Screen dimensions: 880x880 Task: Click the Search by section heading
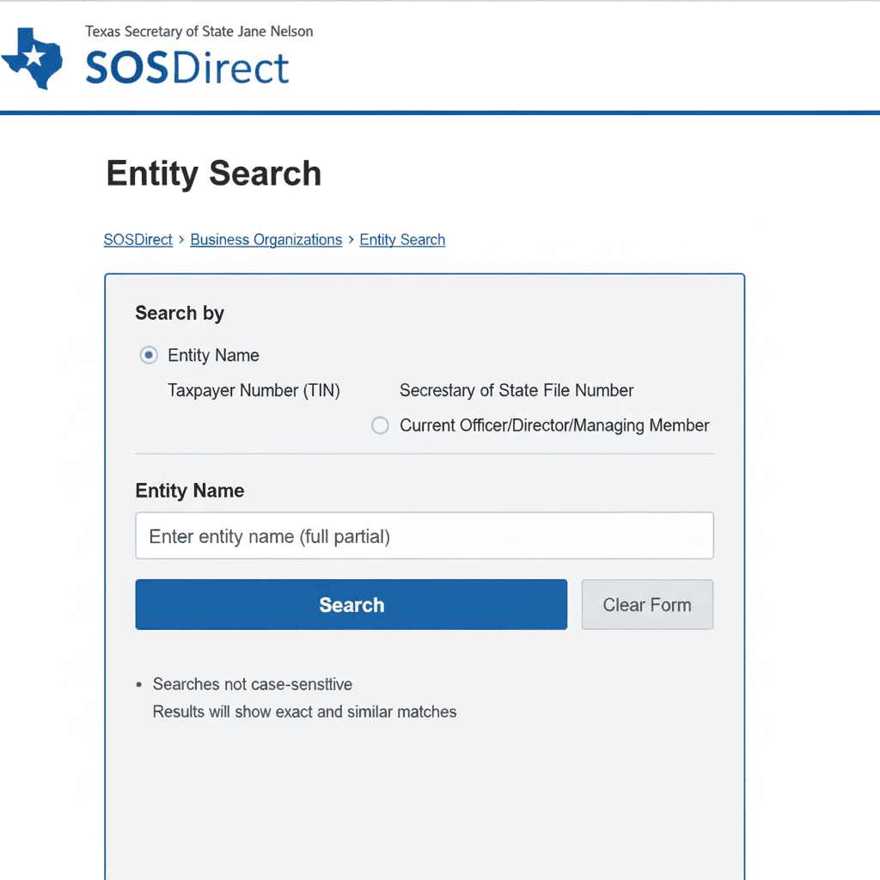pyautogui.click(x=180, y=313)
